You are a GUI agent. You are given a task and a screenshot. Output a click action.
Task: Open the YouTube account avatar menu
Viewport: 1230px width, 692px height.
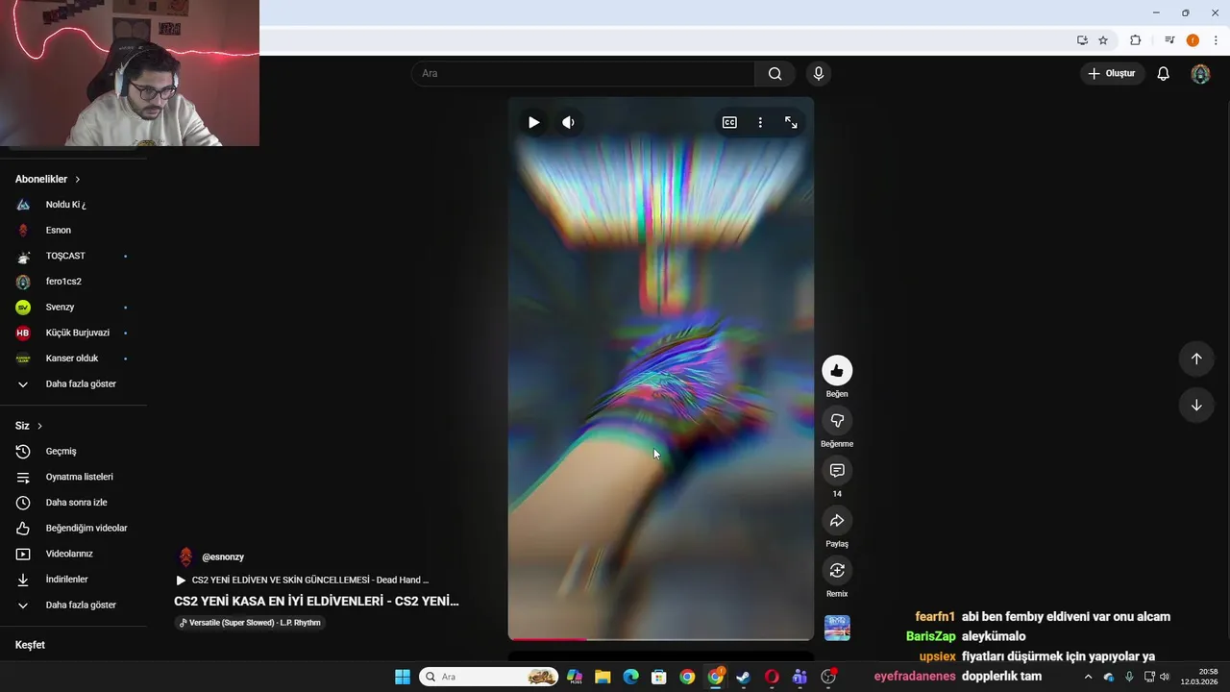(1200, 73)
